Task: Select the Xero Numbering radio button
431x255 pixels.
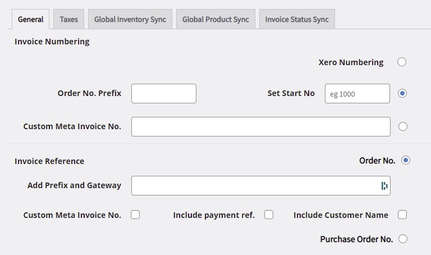Action: point(402,62)
